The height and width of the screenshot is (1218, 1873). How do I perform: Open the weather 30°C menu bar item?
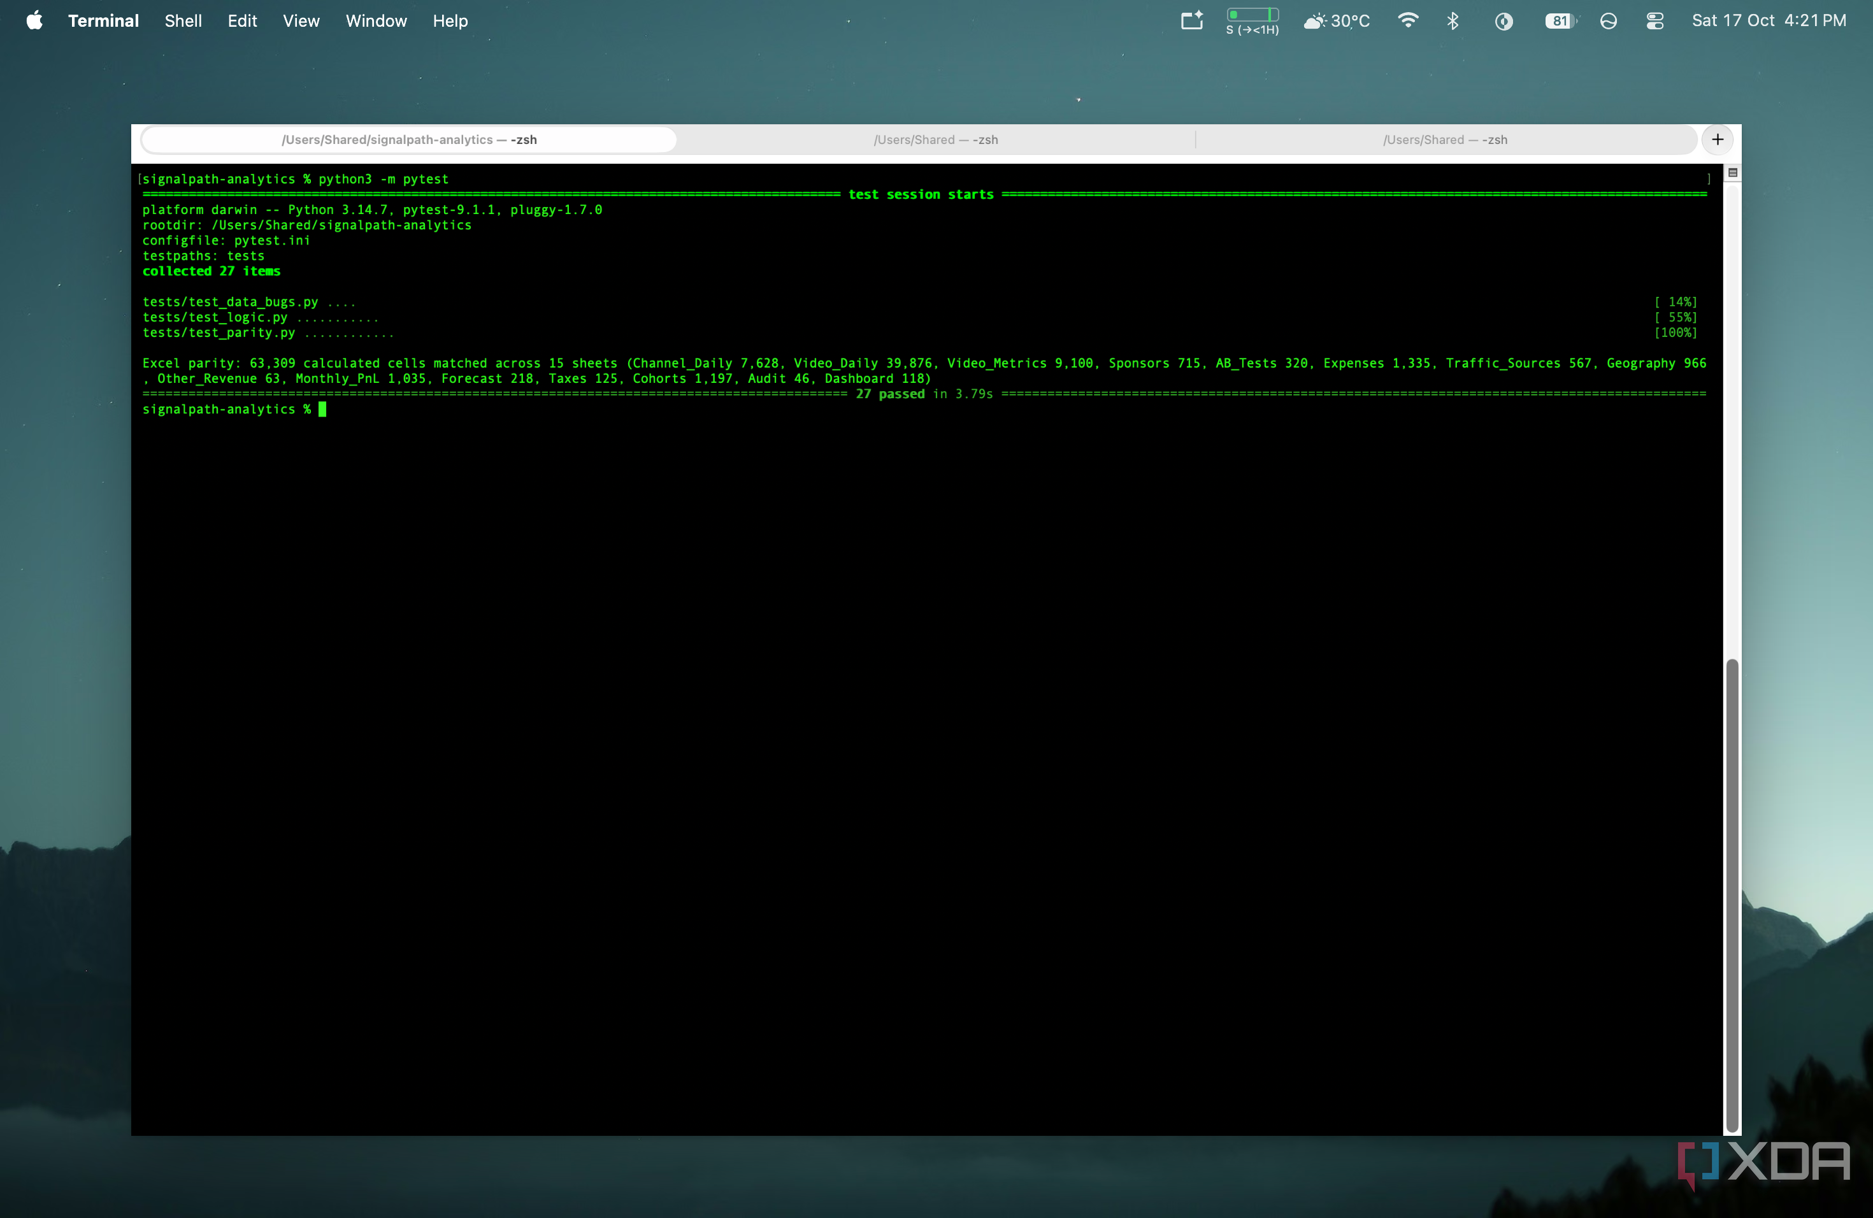[x=1337, y=21]
